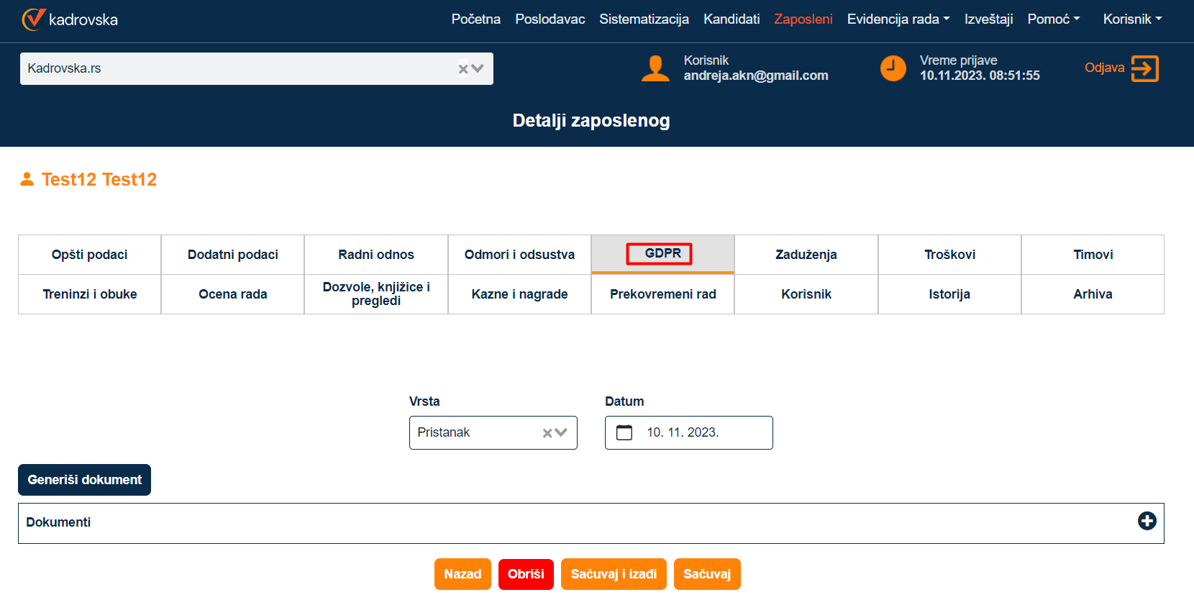Open the Prekovremeni rad tab

pyautogui.click(x=662, y=294)
